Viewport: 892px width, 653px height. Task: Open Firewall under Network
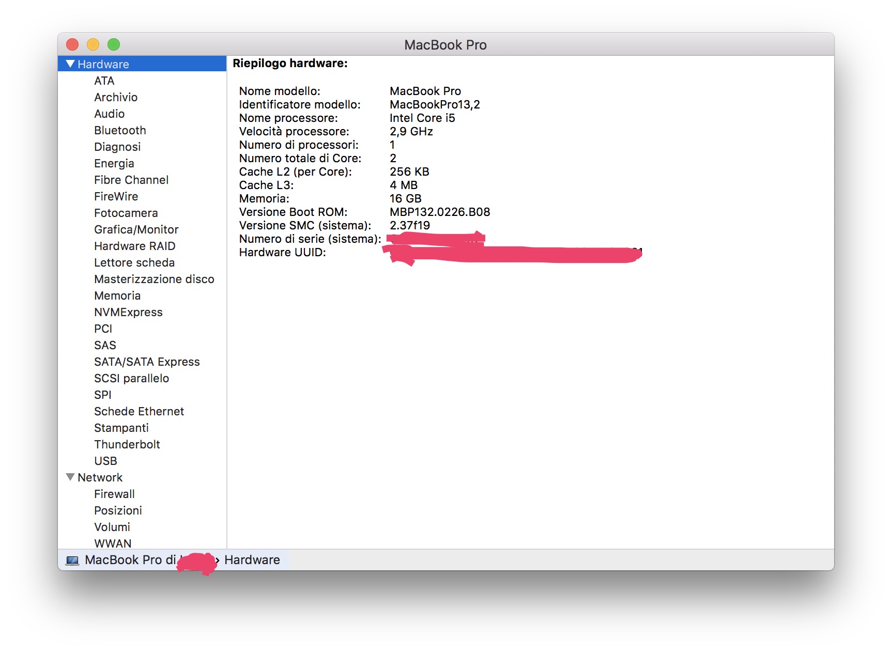[114, 494]
